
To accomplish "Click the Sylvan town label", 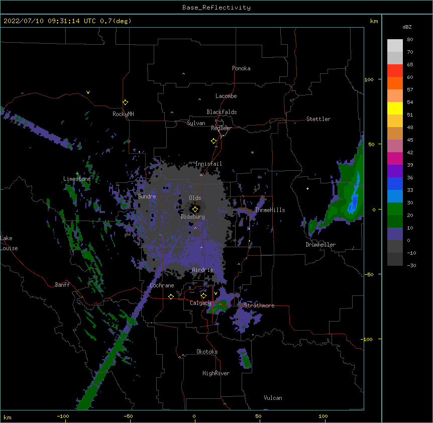I will tap(196, 123).
